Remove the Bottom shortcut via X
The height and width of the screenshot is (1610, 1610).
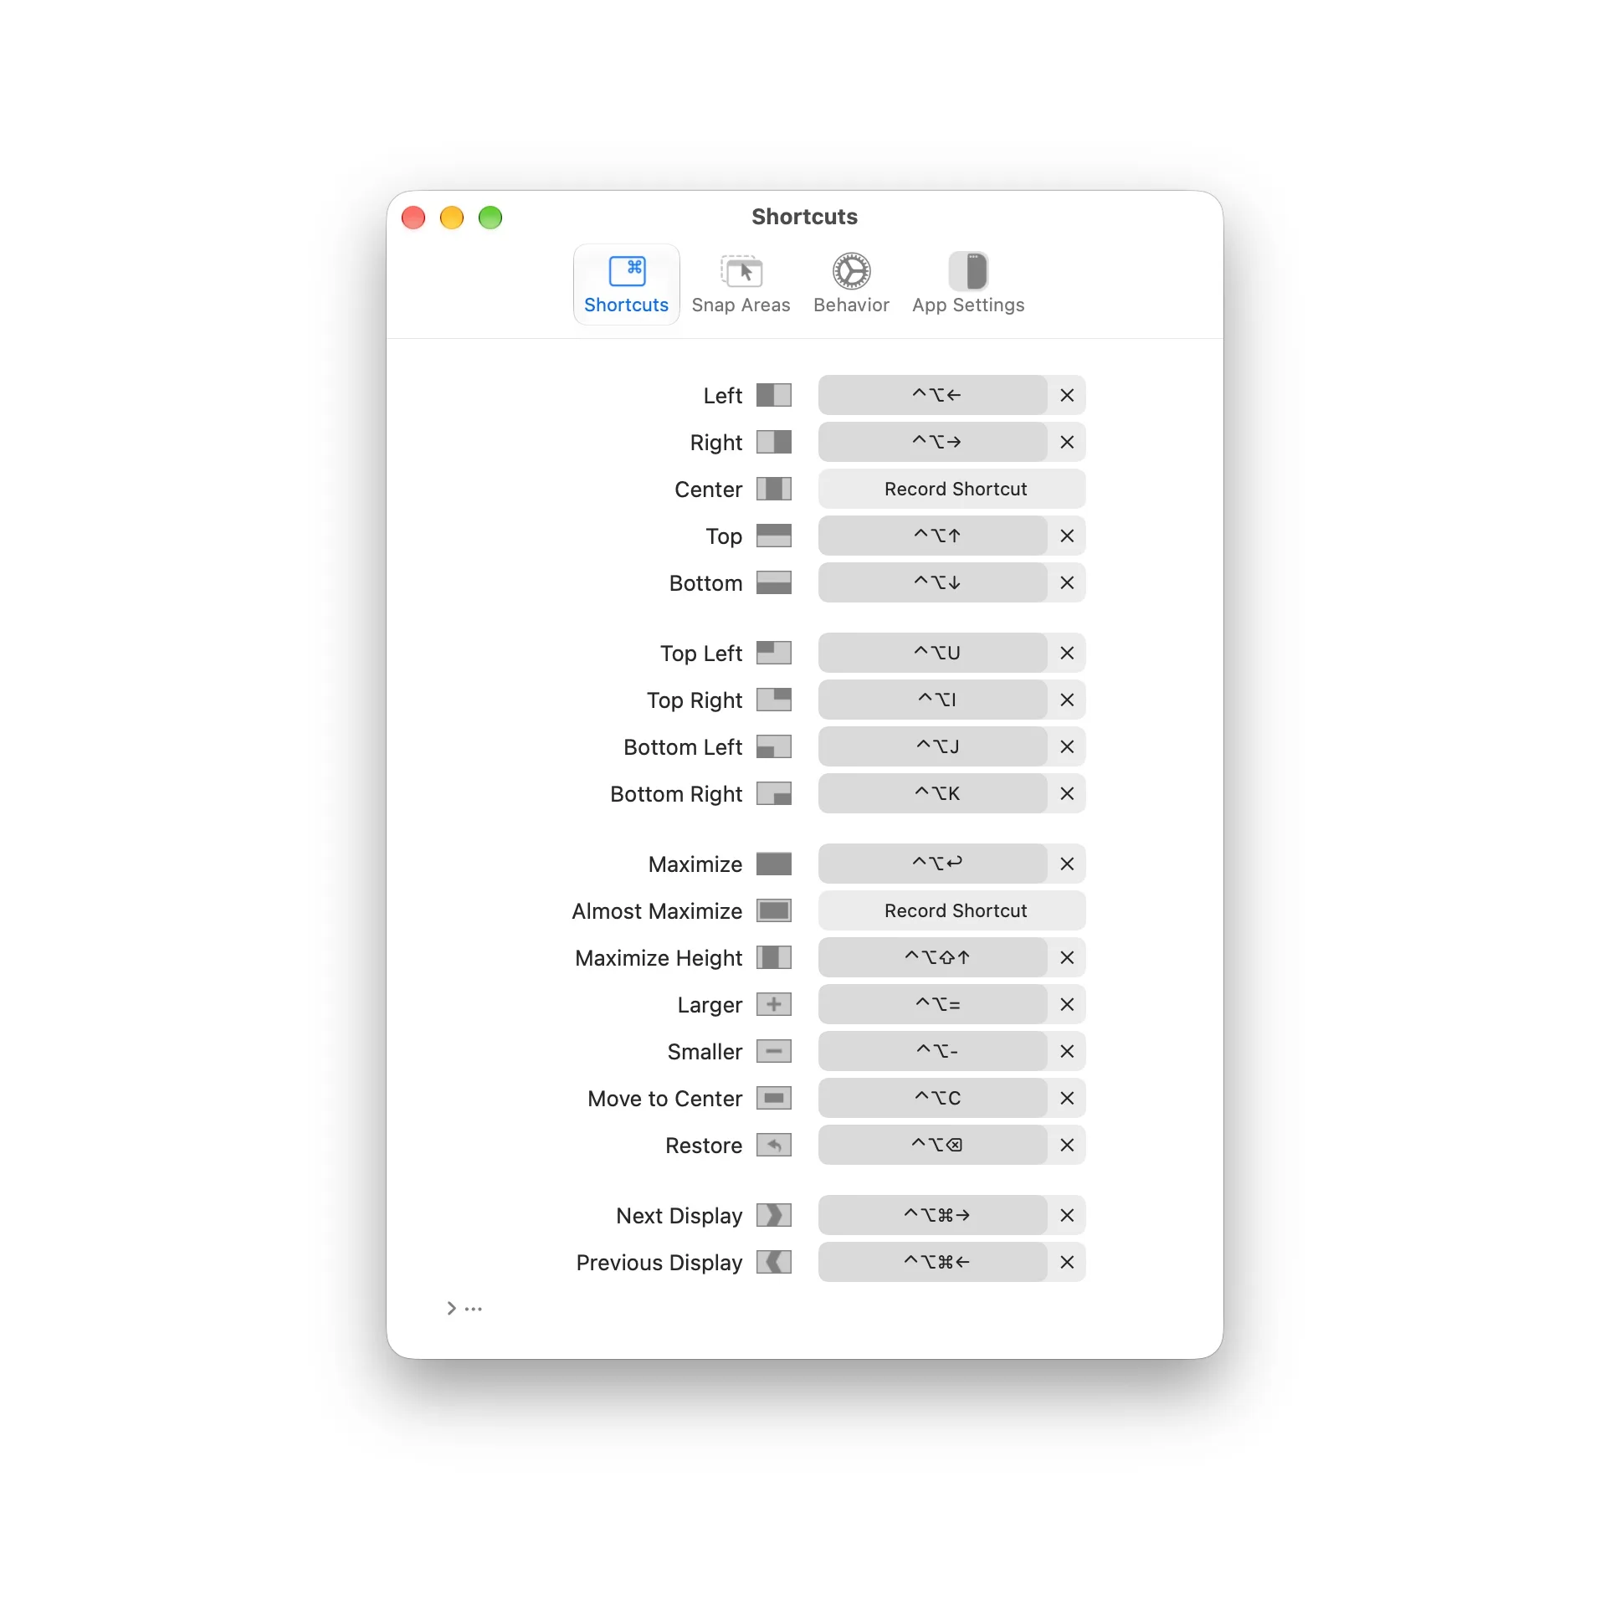(x=1067, y=582)
